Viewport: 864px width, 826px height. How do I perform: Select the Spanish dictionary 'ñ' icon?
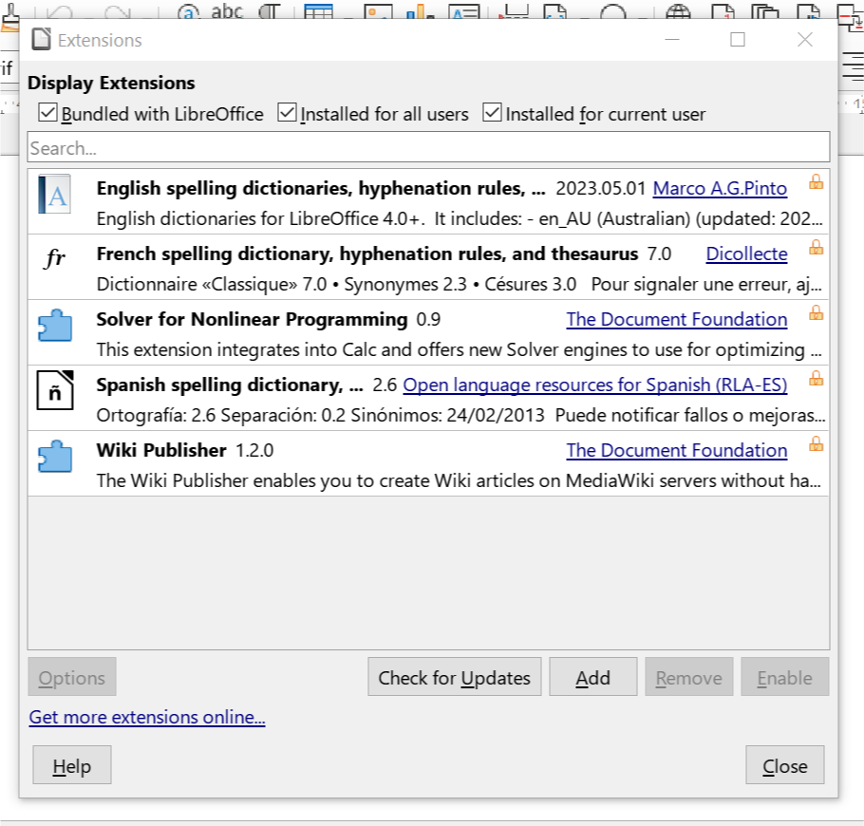pos(54,390)
